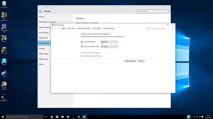Viewport: 213px width, 119px height.
Task: Select Tablet mode in Settings sidebar
Action: 43,38
